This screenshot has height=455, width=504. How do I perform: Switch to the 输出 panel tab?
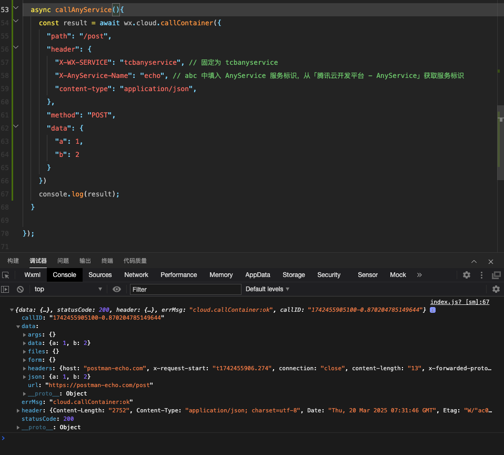coord(85,261)
